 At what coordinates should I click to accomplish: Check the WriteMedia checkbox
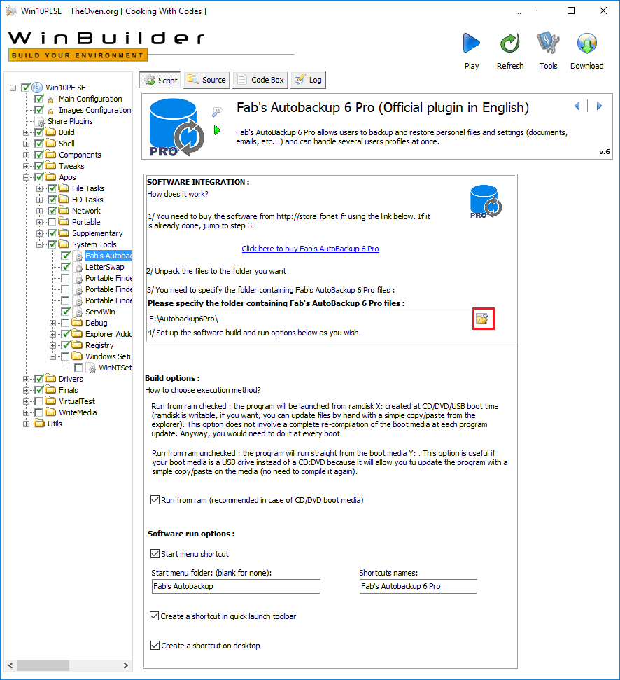click(x=39, y=412)
